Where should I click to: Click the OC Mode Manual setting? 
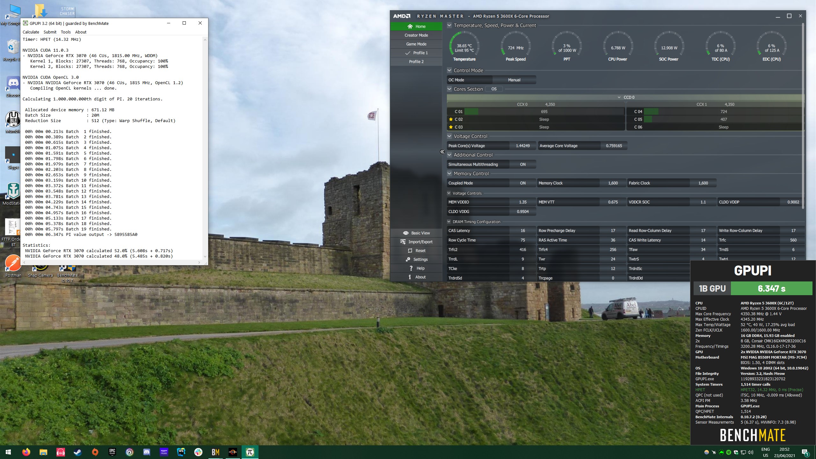click(514, 80)
